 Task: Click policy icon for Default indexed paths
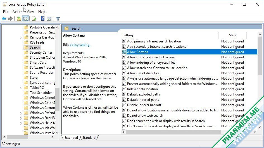(124, 100)
